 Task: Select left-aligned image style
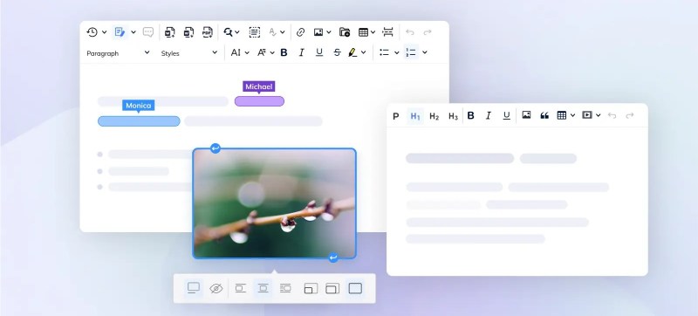coord(241,288)
